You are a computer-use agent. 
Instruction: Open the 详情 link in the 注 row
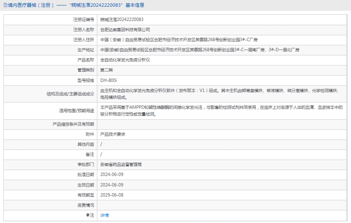[104, 215]
